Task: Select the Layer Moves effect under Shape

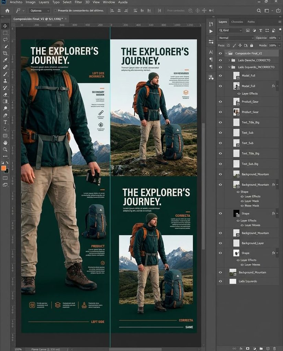Action: click(x=252, y=225)
